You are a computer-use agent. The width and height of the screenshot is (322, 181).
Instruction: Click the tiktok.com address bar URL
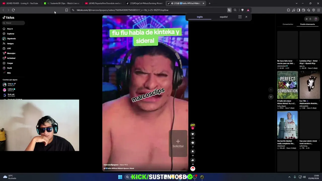click(123, 10)
